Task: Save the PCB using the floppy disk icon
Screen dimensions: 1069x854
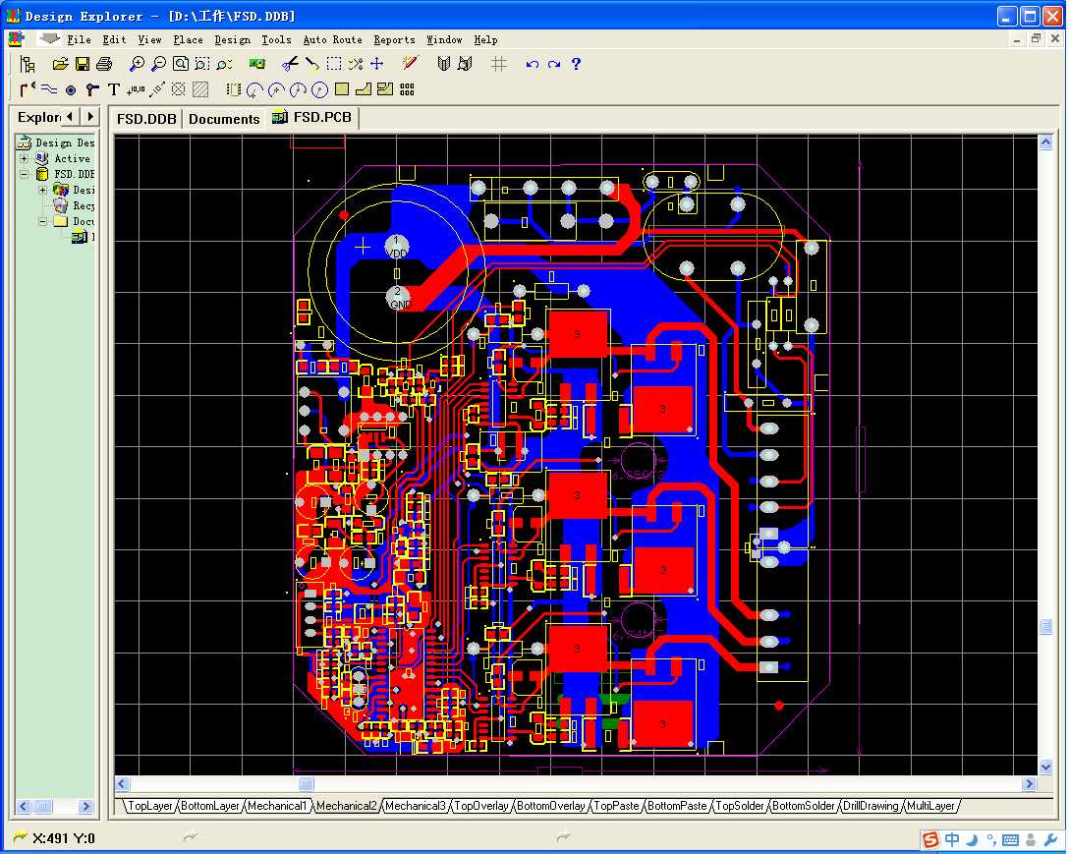Action: tap(82, 64)
